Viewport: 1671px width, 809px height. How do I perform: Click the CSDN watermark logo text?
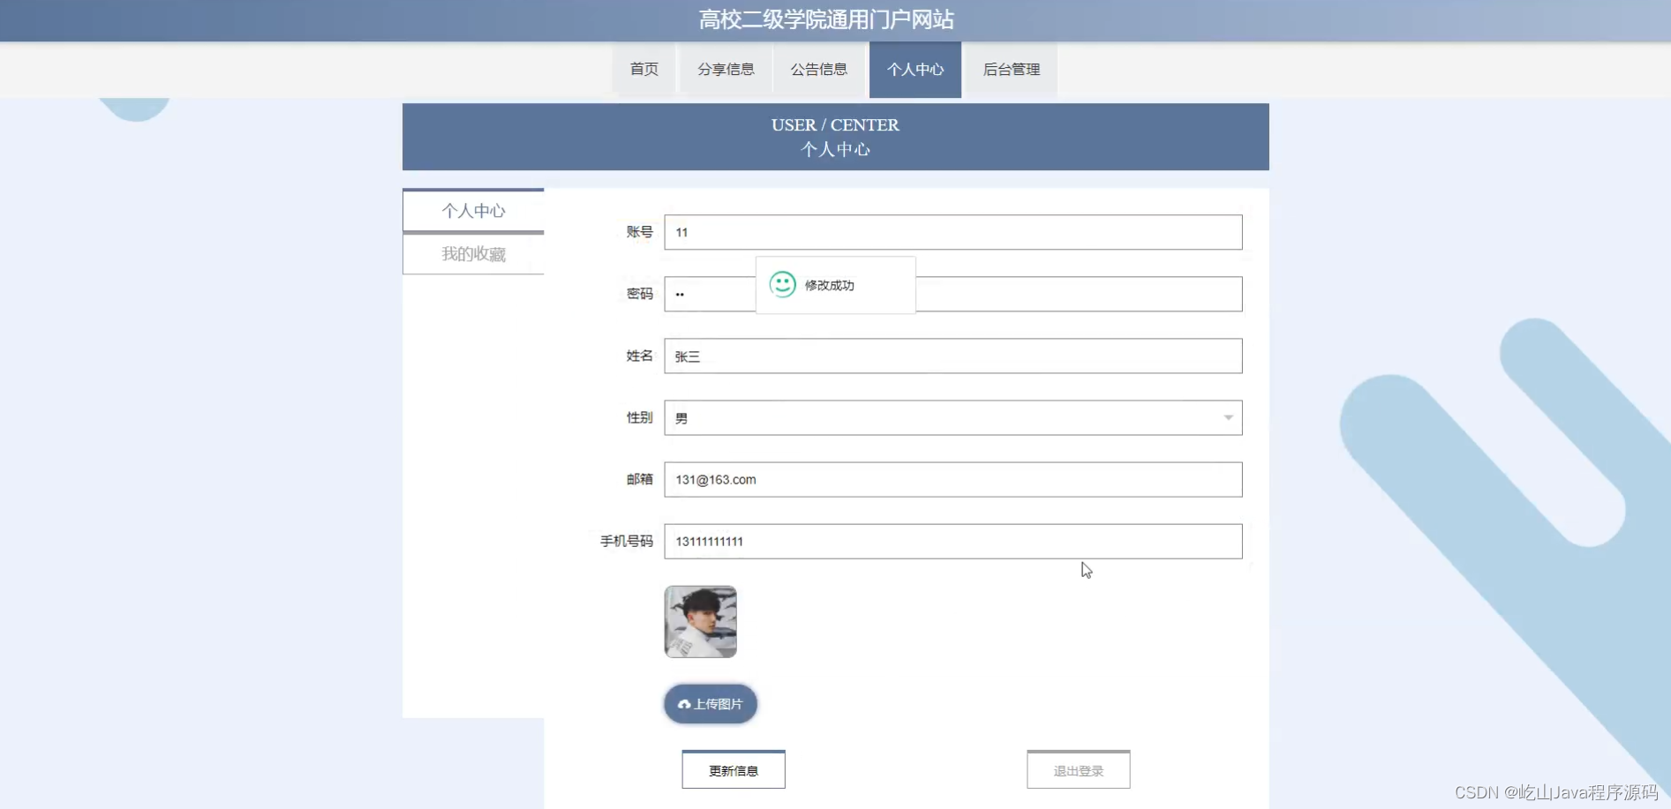click(x=1558, y=792)
